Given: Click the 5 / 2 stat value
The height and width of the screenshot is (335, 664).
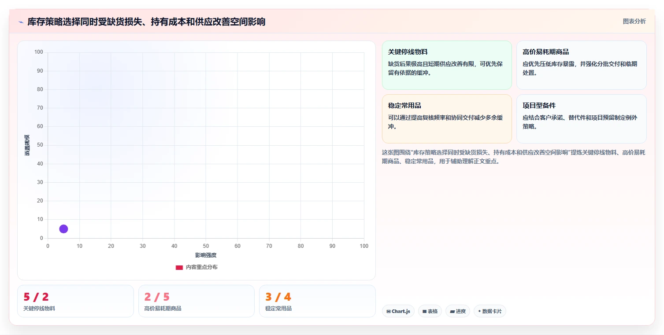Looking at the screenshot, I should point(36,297).
